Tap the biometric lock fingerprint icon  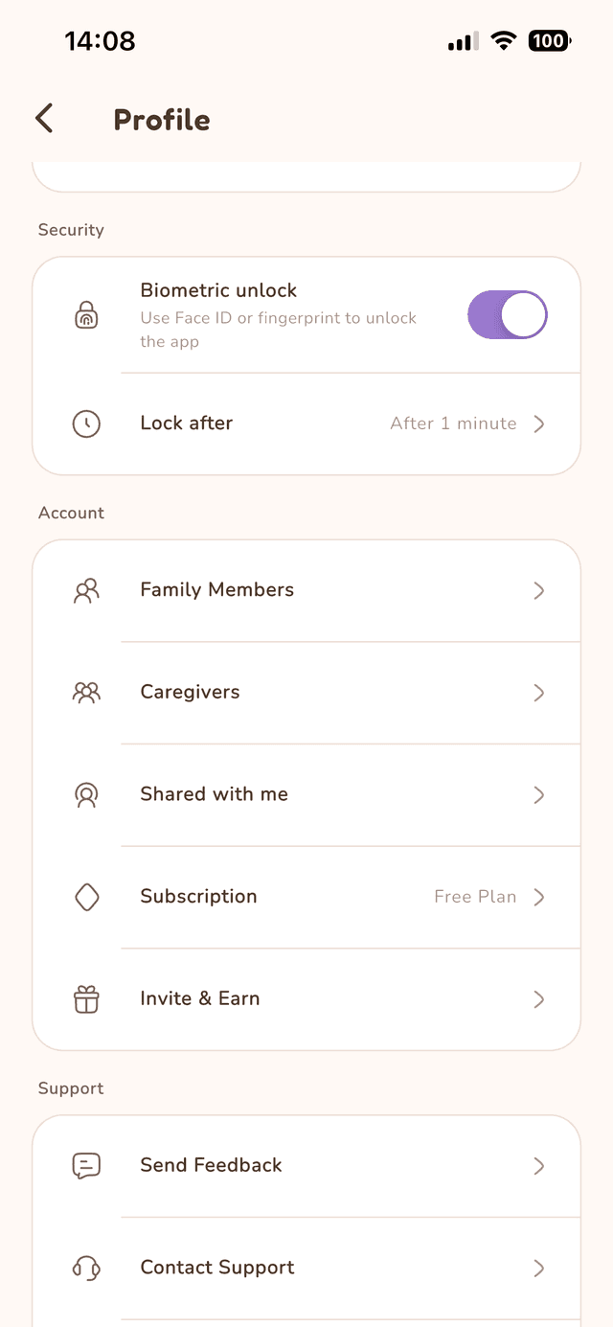[x=86, y=315]
